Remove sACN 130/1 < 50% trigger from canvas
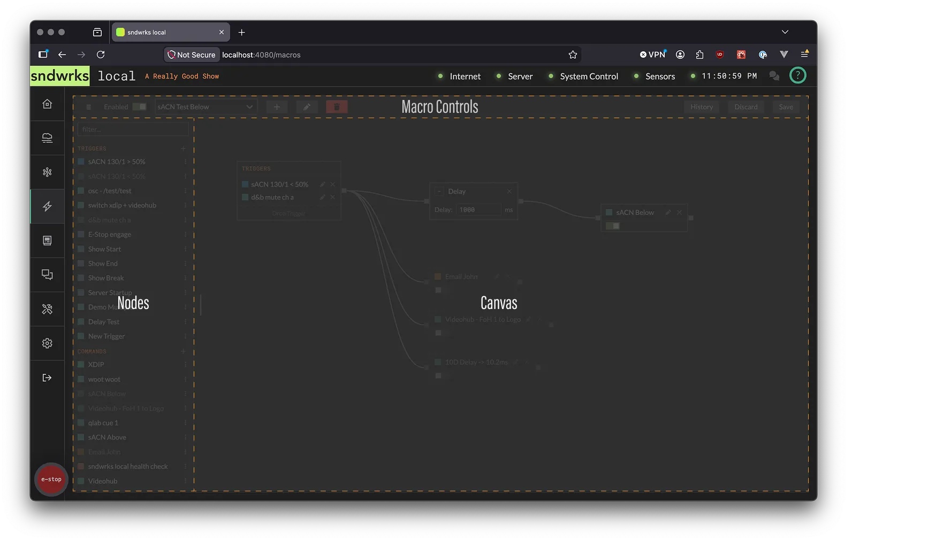The image size is (928, 541). pyautogui.click(x=333, y=184)
